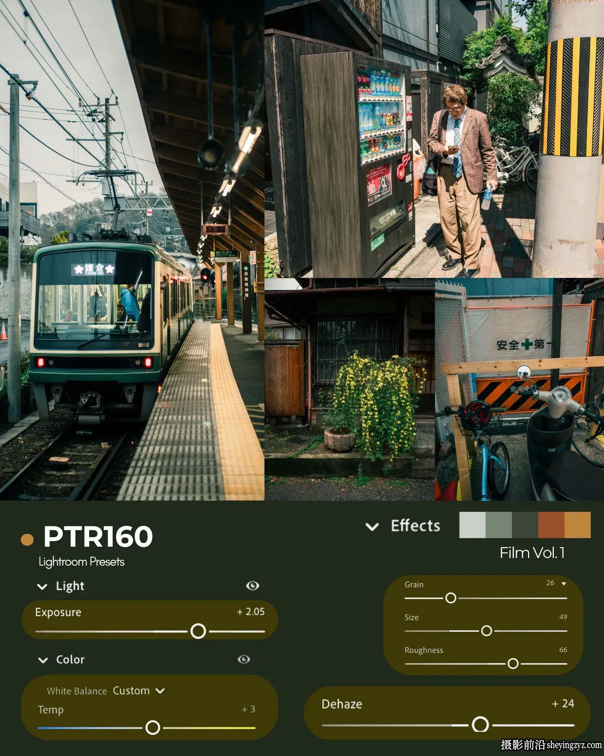604x756 pixels.
Task: Click the Exposure value + 2.05
Action: [x=251, y=611]
